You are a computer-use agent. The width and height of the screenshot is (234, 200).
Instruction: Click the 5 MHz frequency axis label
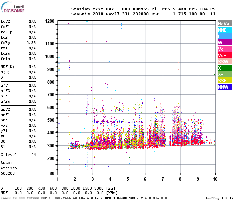pos(128,179)
